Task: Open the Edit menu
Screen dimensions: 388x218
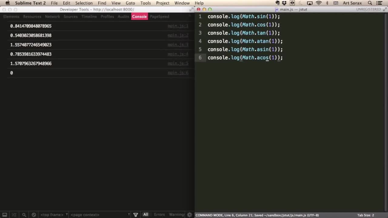Action: click(x=66, y=3)
